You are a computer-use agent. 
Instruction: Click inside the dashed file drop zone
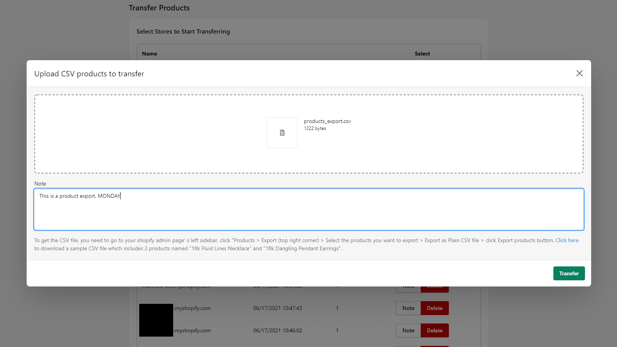[154, 134]
